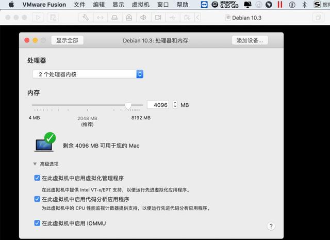Click the eye-shaped menu bar icon
This screenshot has width=330, height=240.
214,5
